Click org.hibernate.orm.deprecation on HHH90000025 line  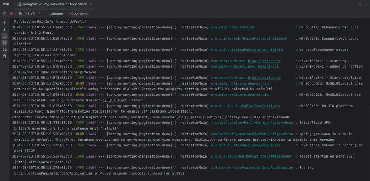click(x=241, y=83)
